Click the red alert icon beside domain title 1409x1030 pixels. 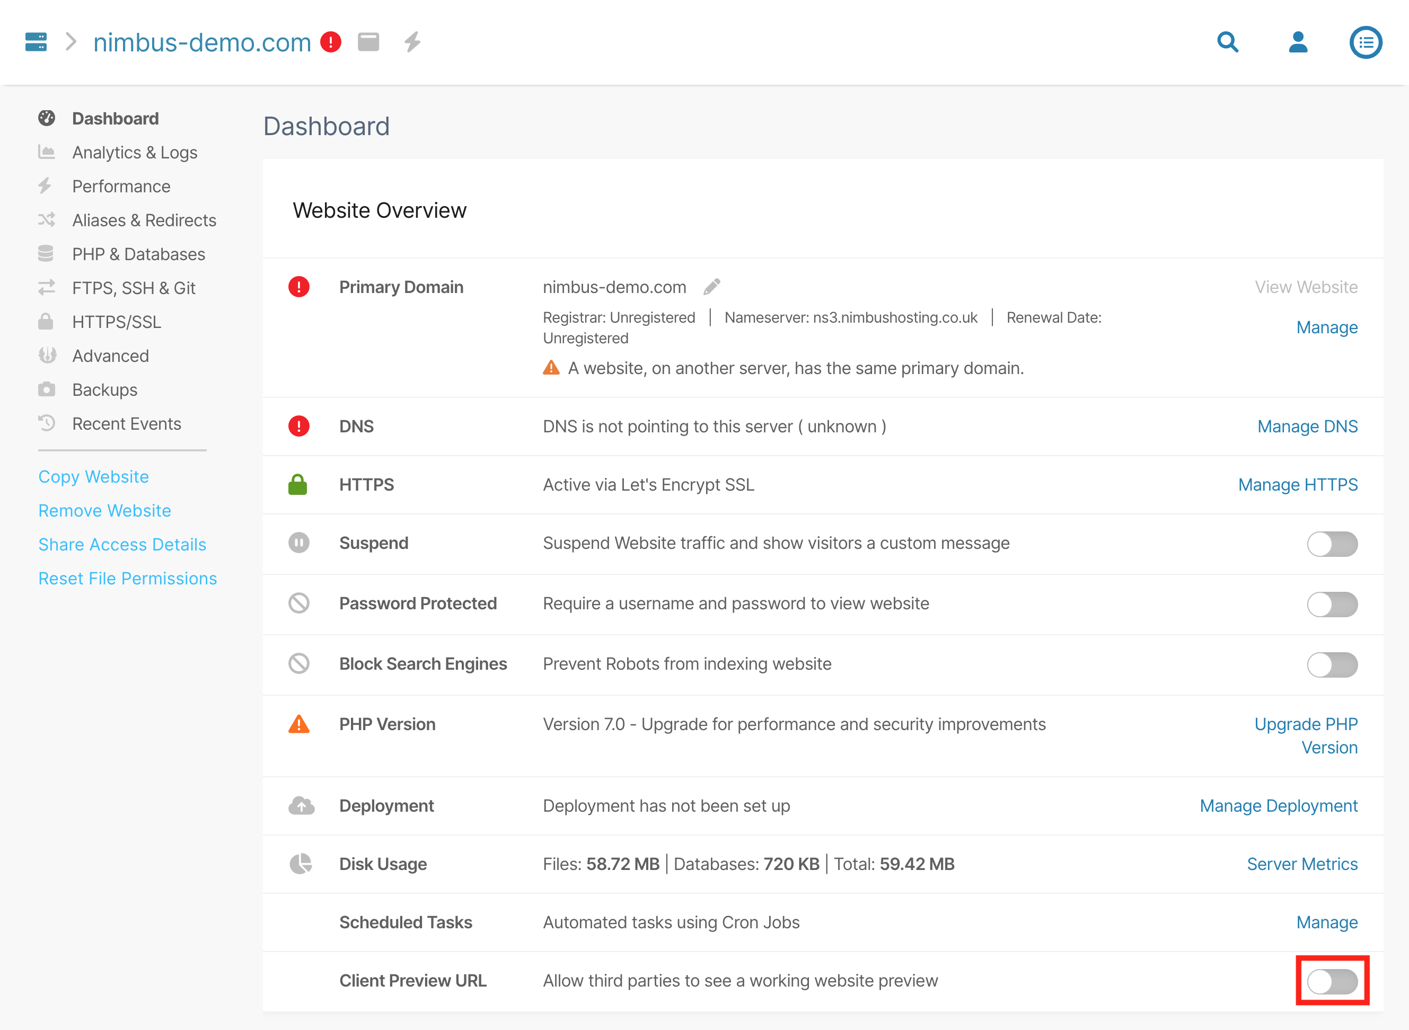click(x=331, y=42)
